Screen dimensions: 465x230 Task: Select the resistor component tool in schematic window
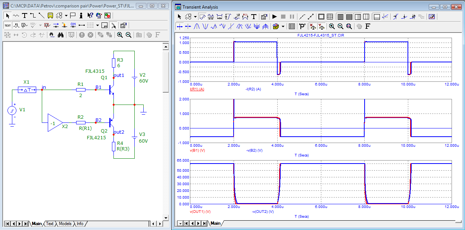click(x=16, y=16)
